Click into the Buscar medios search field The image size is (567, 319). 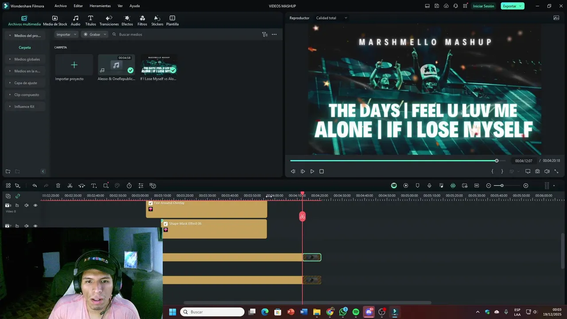click(x=186, y=35)
